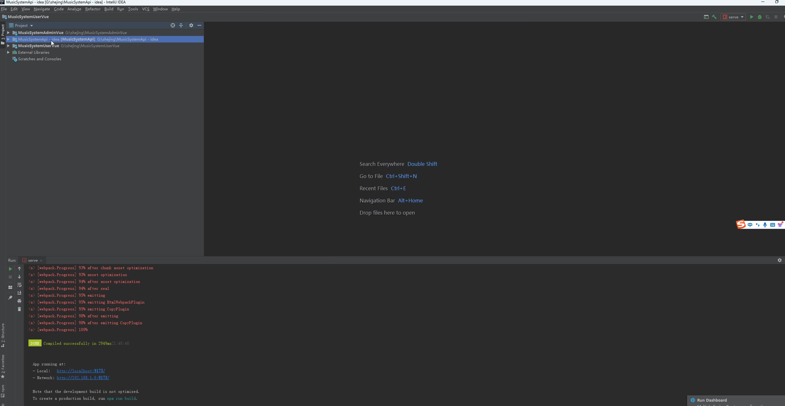This screenshot has width=785, height=406.
Task: Toggle soft-wrap in Run console
Action: point(19,285)
